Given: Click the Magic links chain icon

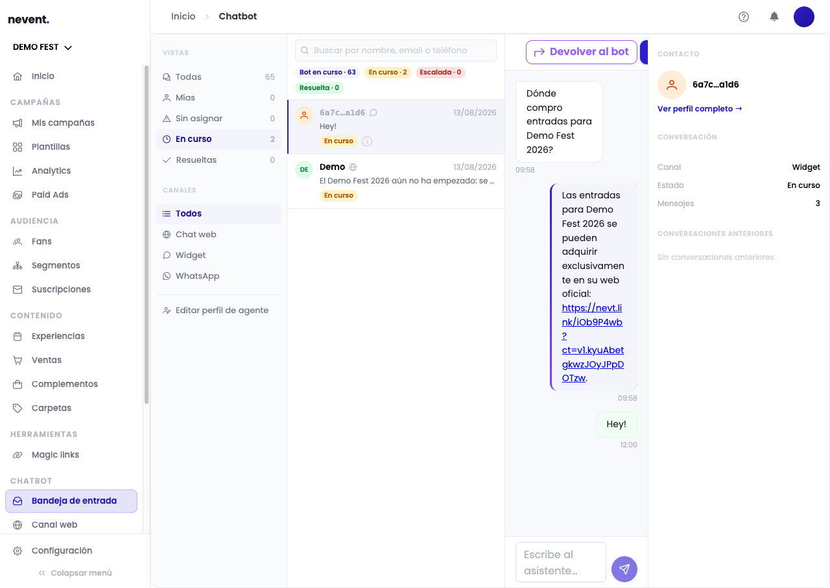Looking at the screenshot, I should [x=18, y=455].
